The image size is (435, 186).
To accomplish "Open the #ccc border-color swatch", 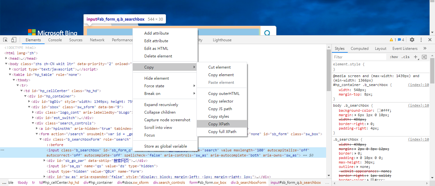I will point(372,180).
